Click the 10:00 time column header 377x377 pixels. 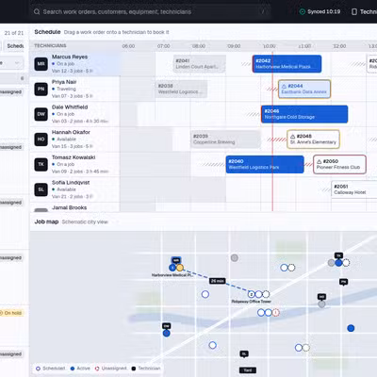pos(269,46)
